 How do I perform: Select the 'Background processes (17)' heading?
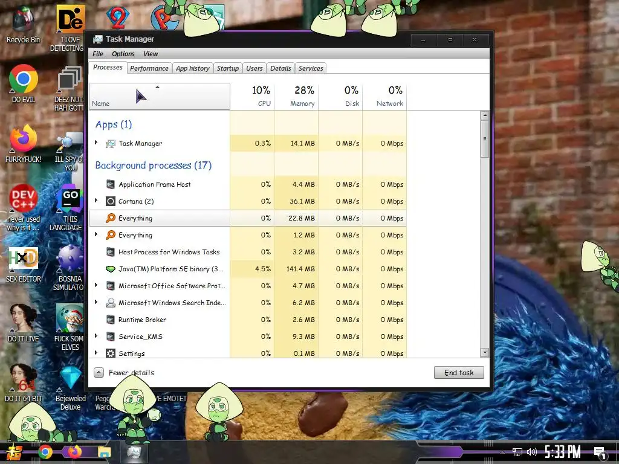[153, 166]
